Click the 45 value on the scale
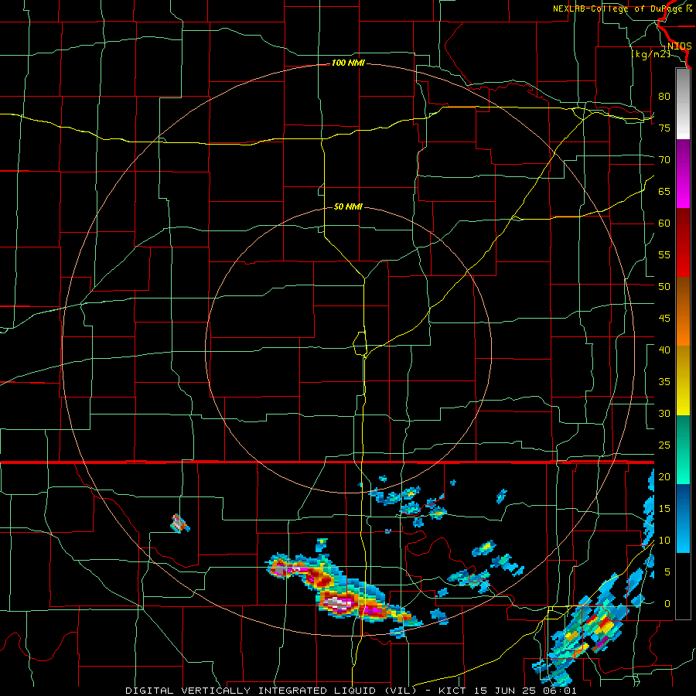696x696 pixels. (x=664, y=319)
